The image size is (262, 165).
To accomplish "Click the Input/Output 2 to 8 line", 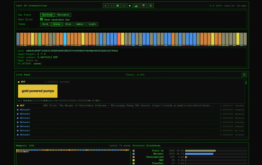I will (x=31, y=54).
